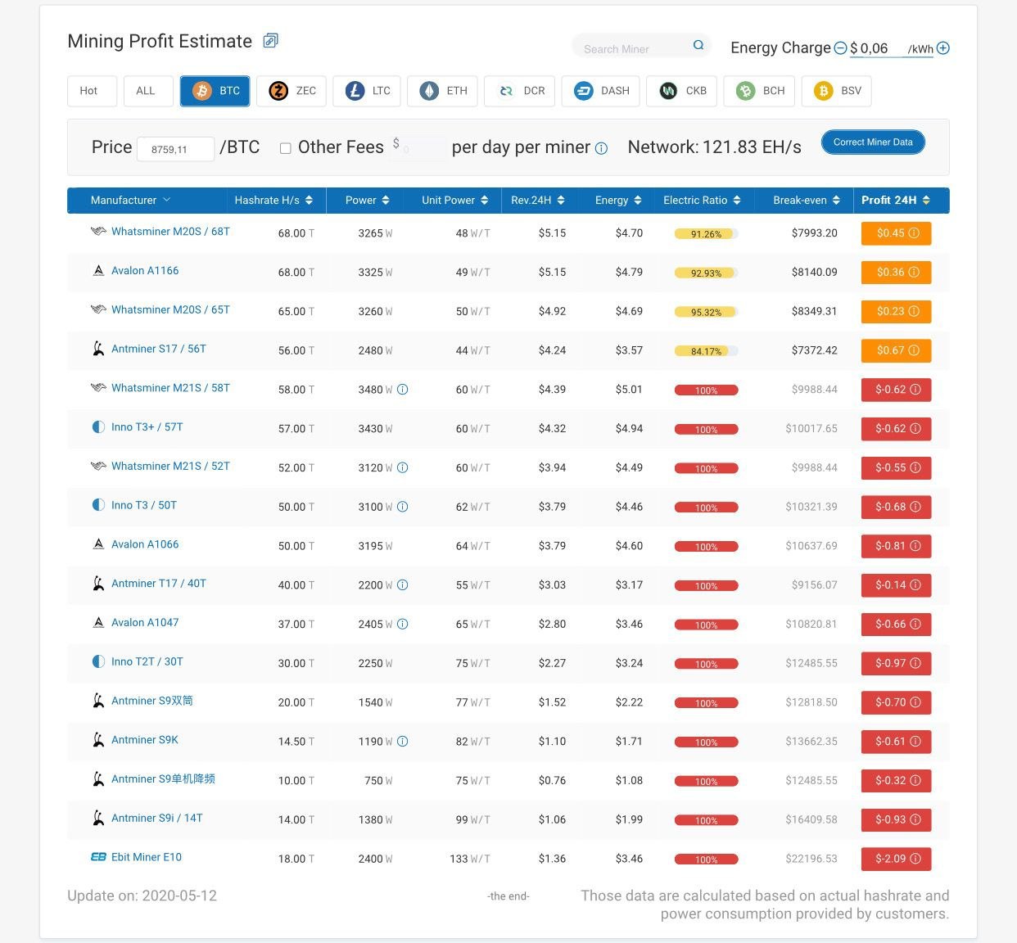Click the copy icon beside Mining Profit Estimate
Image resolution: width=1017 pixels, height=943 pixels.
click(x=270, y=40)
